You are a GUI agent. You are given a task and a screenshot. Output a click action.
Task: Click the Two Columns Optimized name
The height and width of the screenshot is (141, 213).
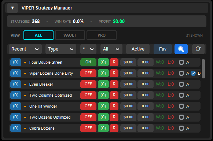(51, 95)
